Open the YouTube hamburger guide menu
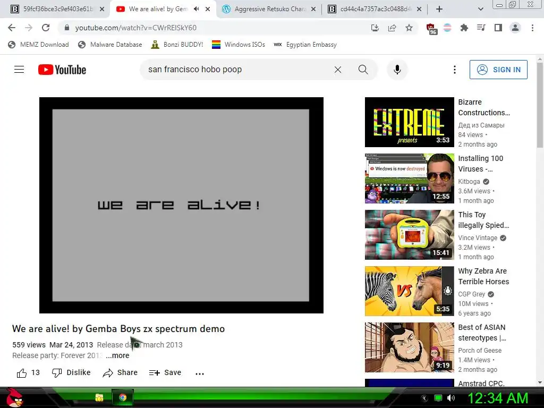This screenshot has width=544, height=408. pyautogui.click(x=19, y=70)
